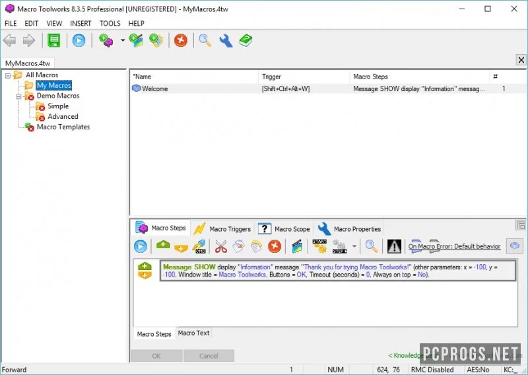Select the Demo Macros folder
The height and width of the screenshot is (375, 528).
pos(58,96)
